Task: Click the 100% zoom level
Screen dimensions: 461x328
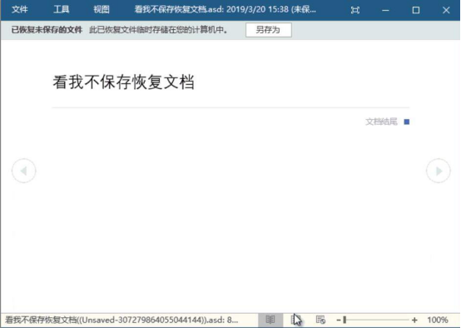Action: pos(438,320)
